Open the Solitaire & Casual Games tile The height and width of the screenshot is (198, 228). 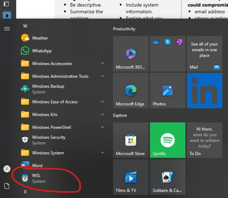pos(167,177)
